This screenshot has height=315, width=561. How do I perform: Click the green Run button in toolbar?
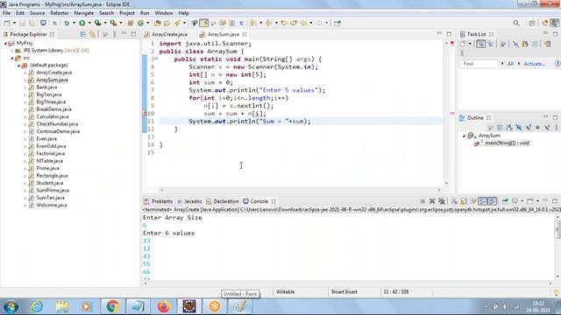tap(82, 24)
